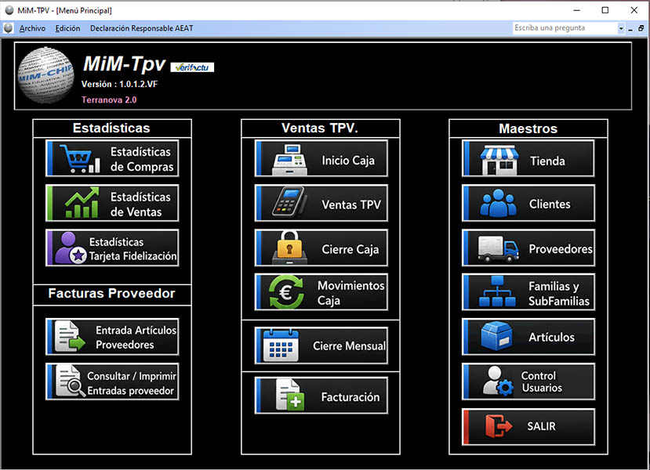The width and height of the screenshot is (650, 470).
Task: Click the 'Ventas TPV.' section heading
Action: pyautogui.click(x=320, y=128)
